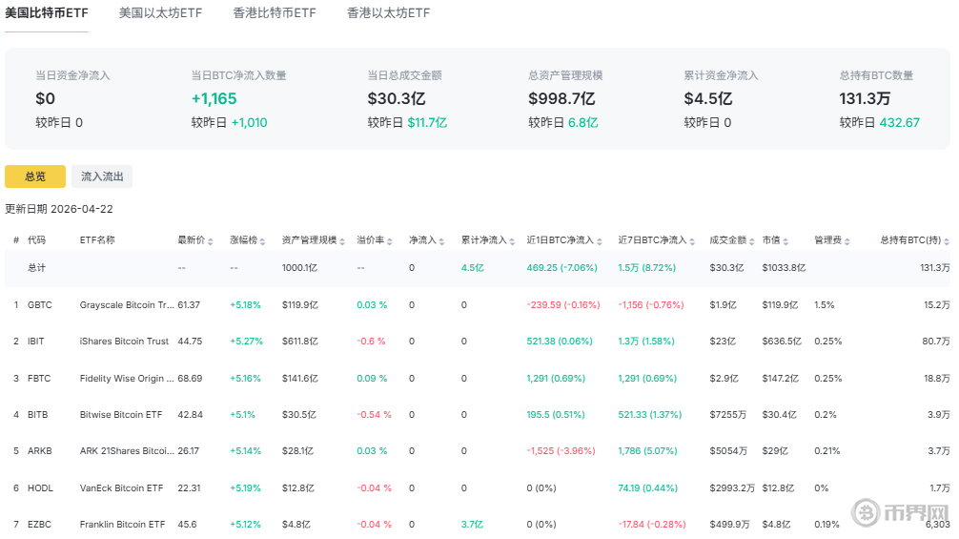959x539 pixels.
Task: Click Bitwise Bitcoin ETF name
Action: point(121,414)
